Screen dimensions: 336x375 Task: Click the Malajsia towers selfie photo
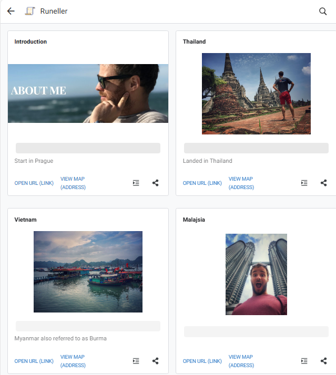pyautogui.click(x=256, y=274)
